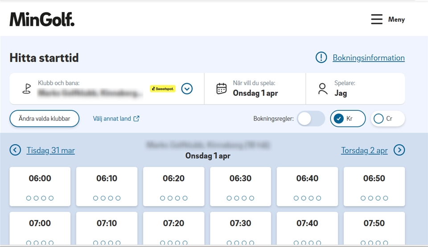Image resolution: width=428 pixels, height=247 pixels.
Task: Jump to Torsdag 2 apr link
Action: (364, 150)
